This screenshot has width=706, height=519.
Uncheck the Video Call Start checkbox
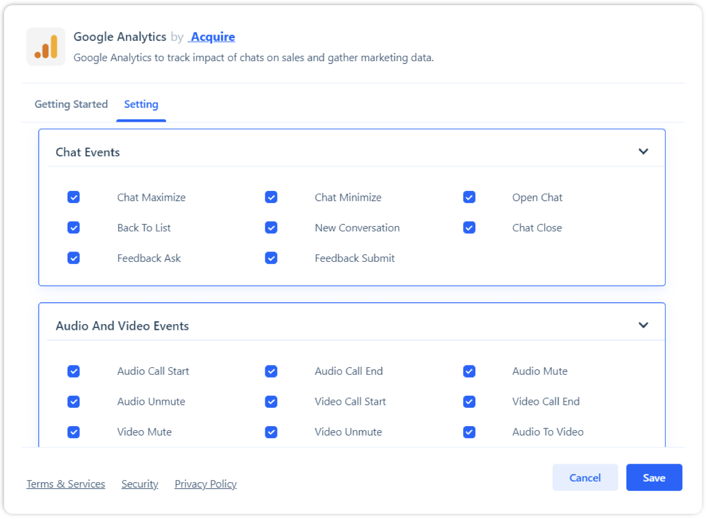coord(271,401)
